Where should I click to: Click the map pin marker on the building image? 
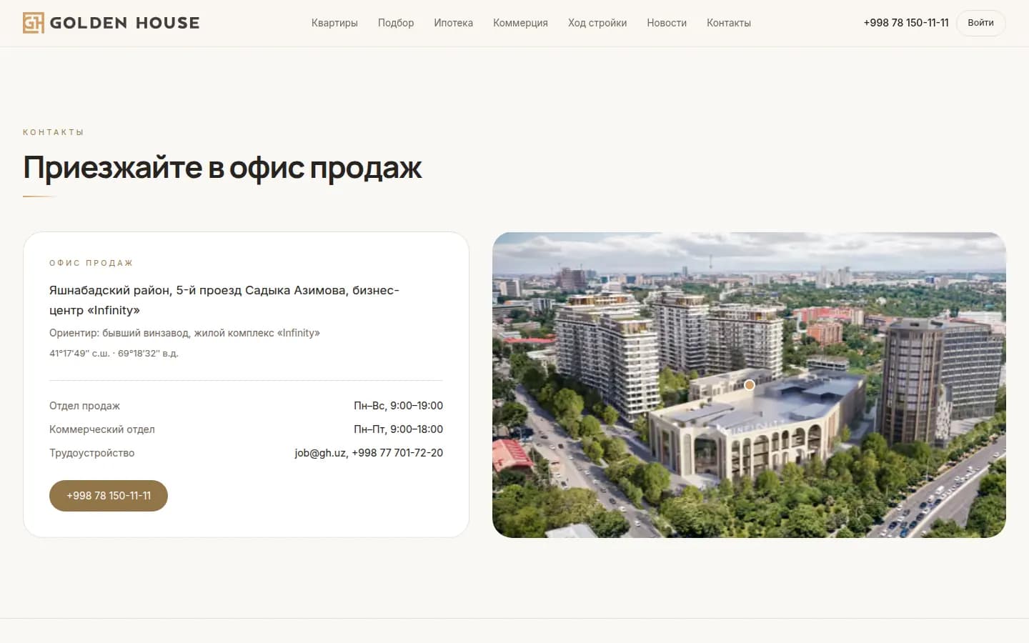pos(749,385)
